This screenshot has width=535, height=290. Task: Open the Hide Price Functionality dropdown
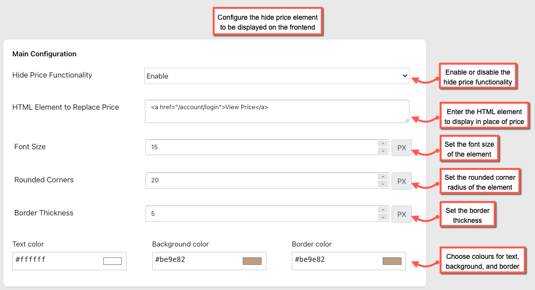(x=277, y=76)
